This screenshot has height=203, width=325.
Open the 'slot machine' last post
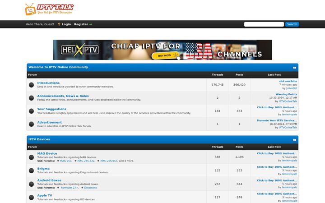point(288,81)
